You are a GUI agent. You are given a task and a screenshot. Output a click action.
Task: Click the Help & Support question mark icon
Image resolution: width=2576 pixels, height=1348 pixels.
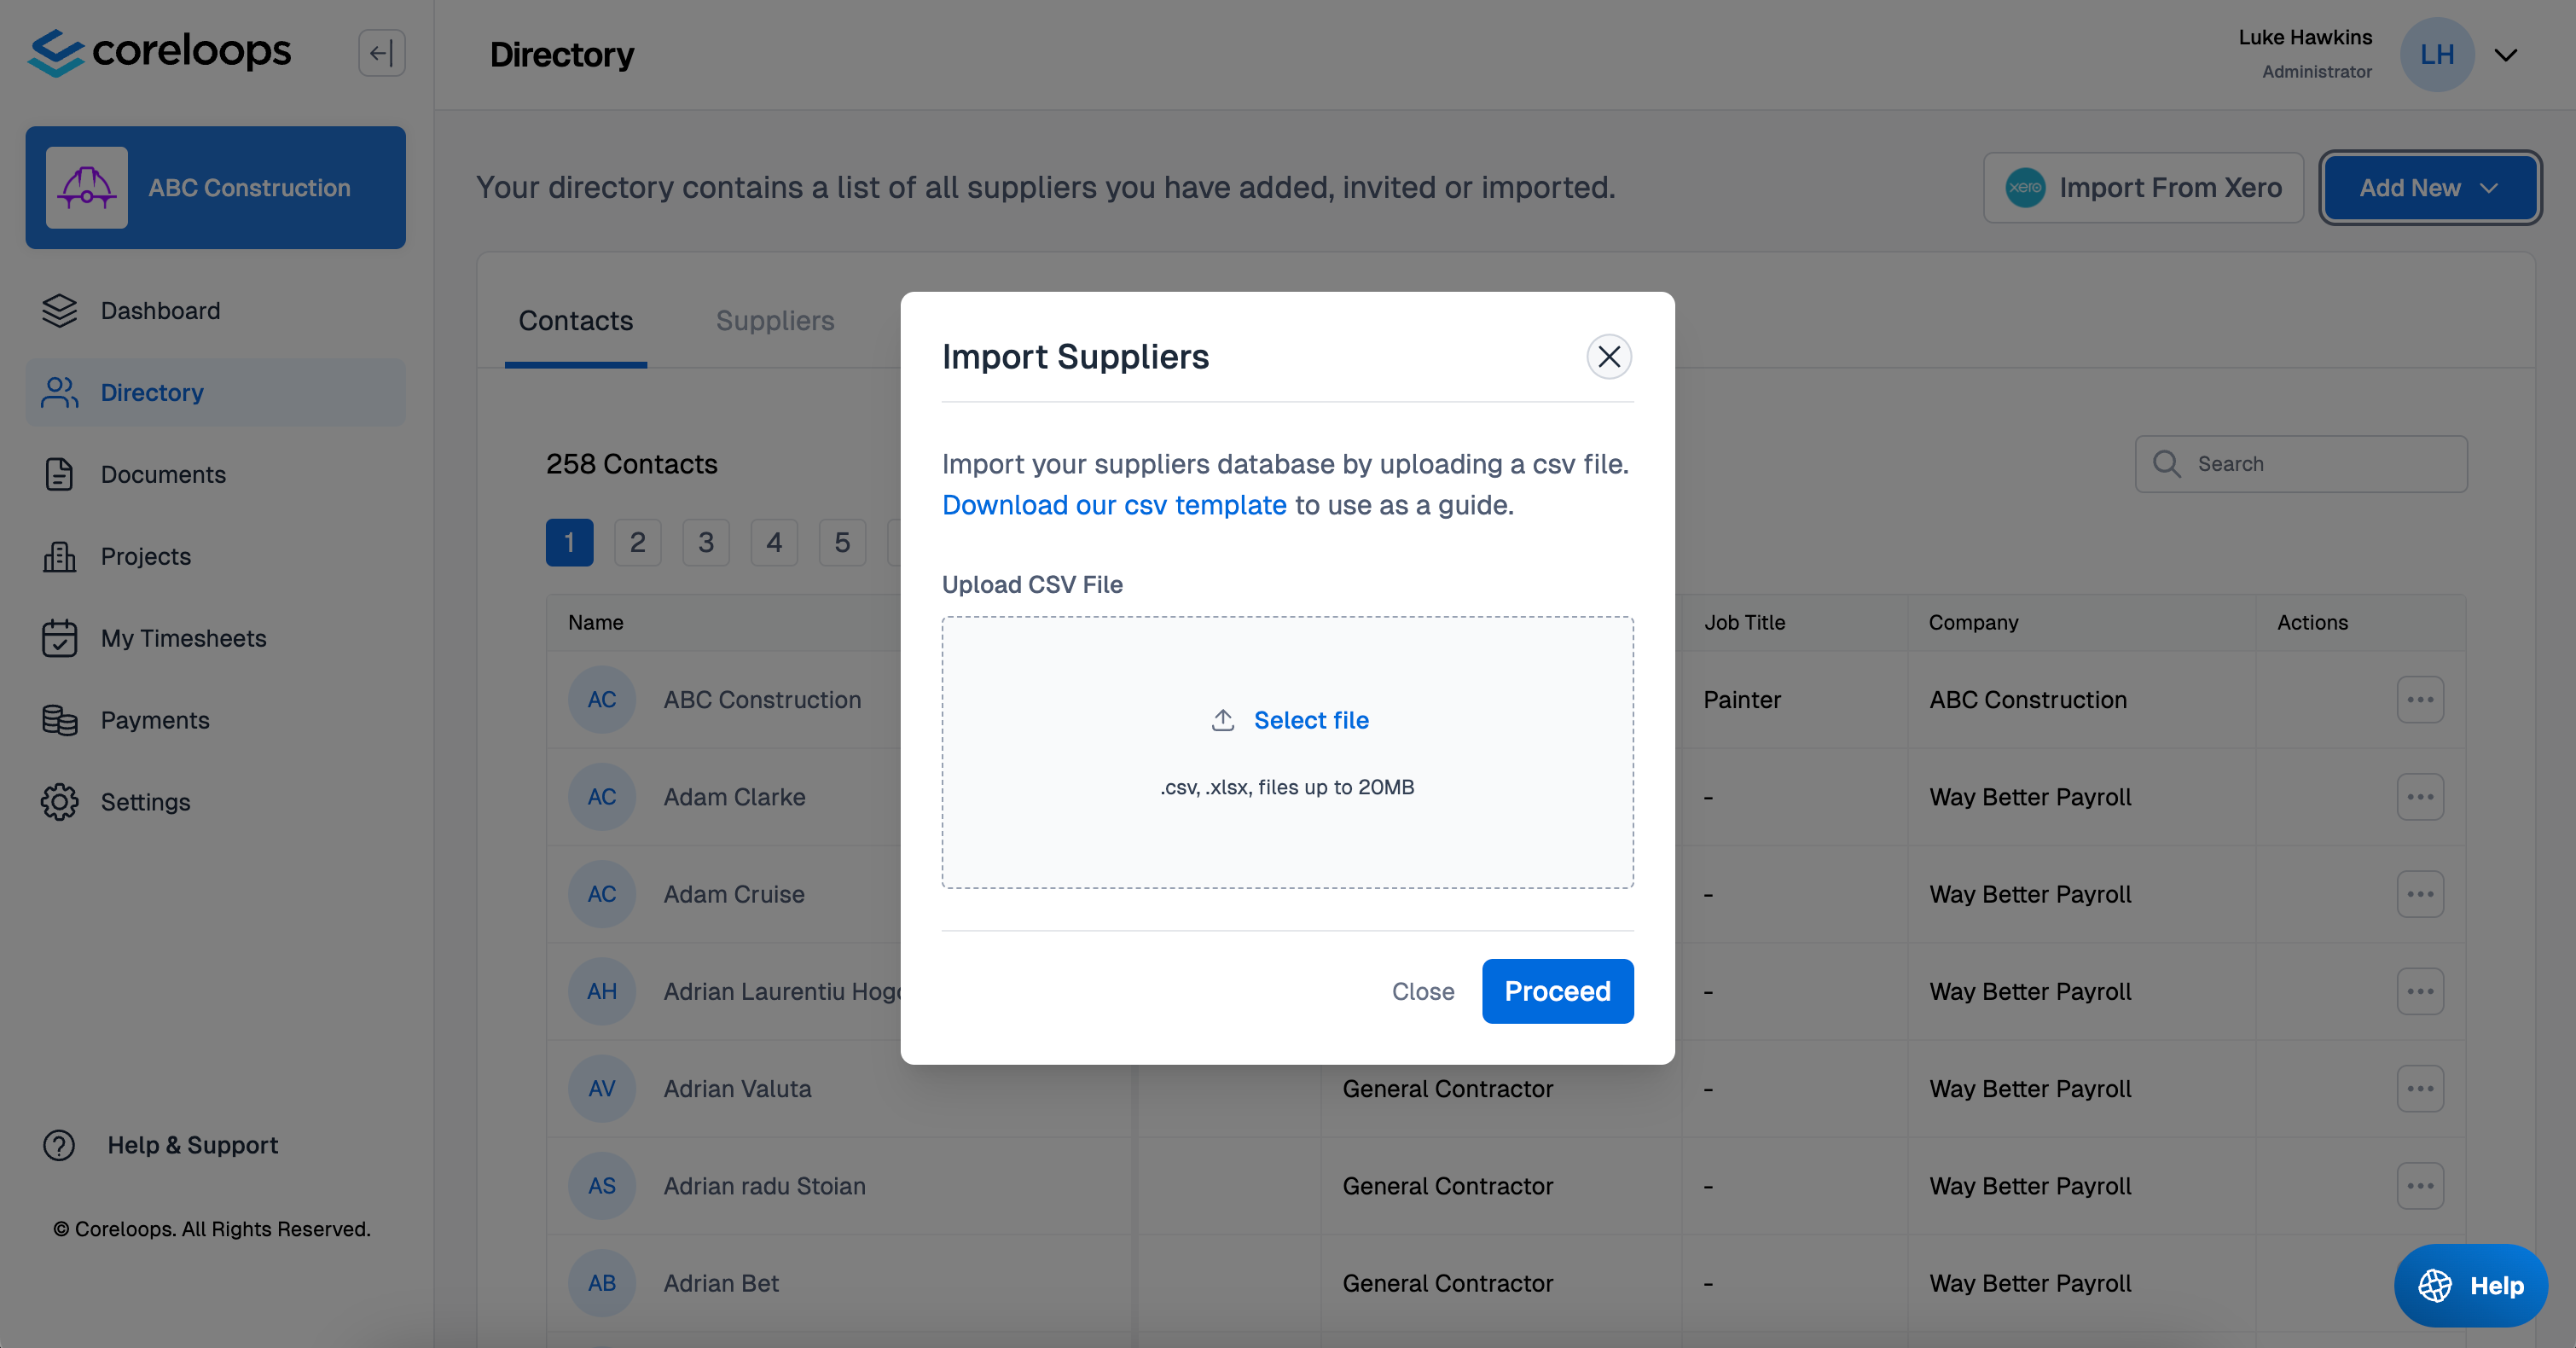[59, 1145]
